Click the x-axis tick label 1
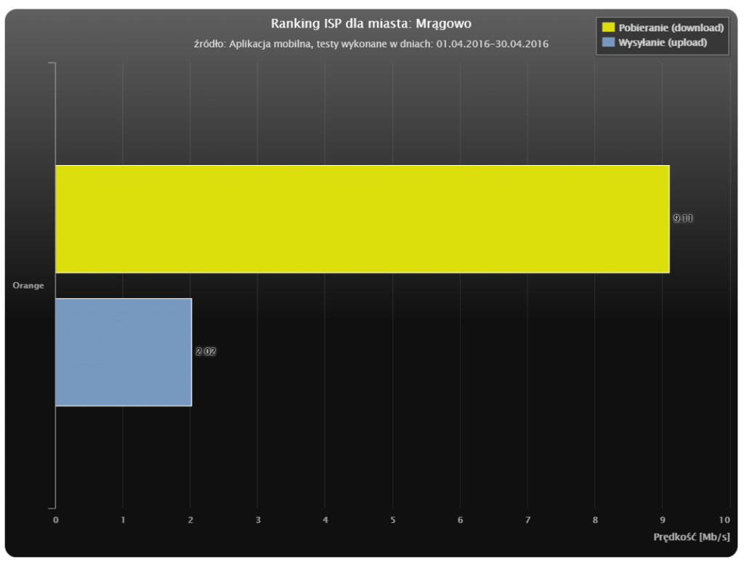This screenshot has width=744, height=562. [x=123, y=520]
